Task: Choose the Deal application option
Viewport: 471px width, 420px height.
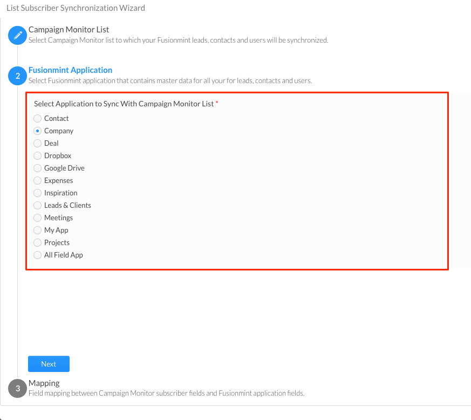Action: 37,144
